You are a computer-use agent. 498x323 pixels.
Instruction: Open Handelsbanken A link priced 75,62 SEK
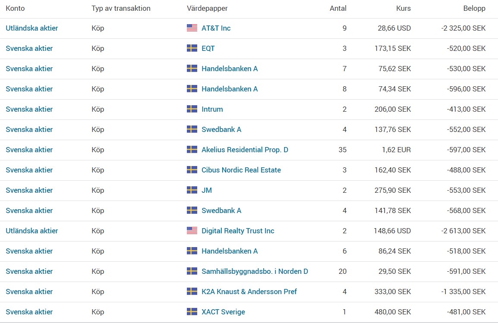[230, 69]
